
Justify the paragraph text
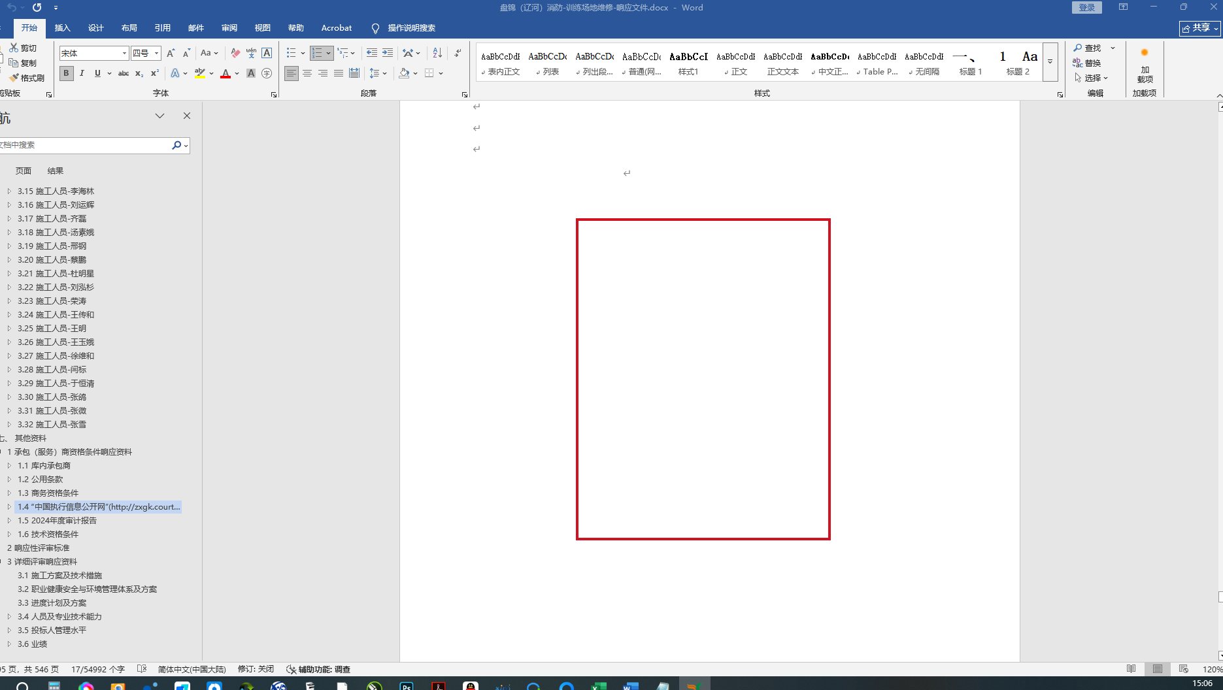point(339,73)
